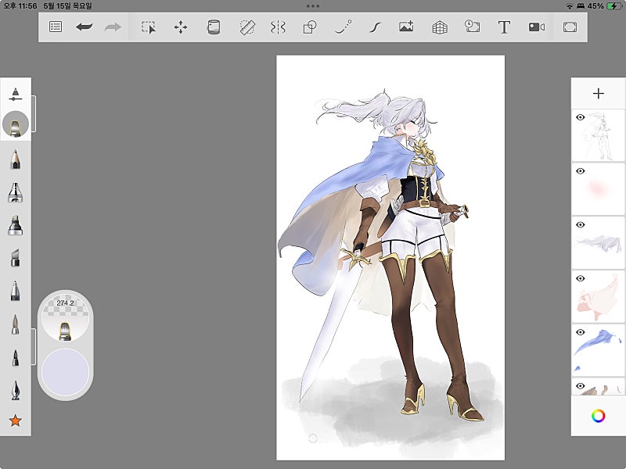Image resolution: width=626 pixels, height=469 pixels.
Task: Expand the color wheel editor
Action: (598, 416)
